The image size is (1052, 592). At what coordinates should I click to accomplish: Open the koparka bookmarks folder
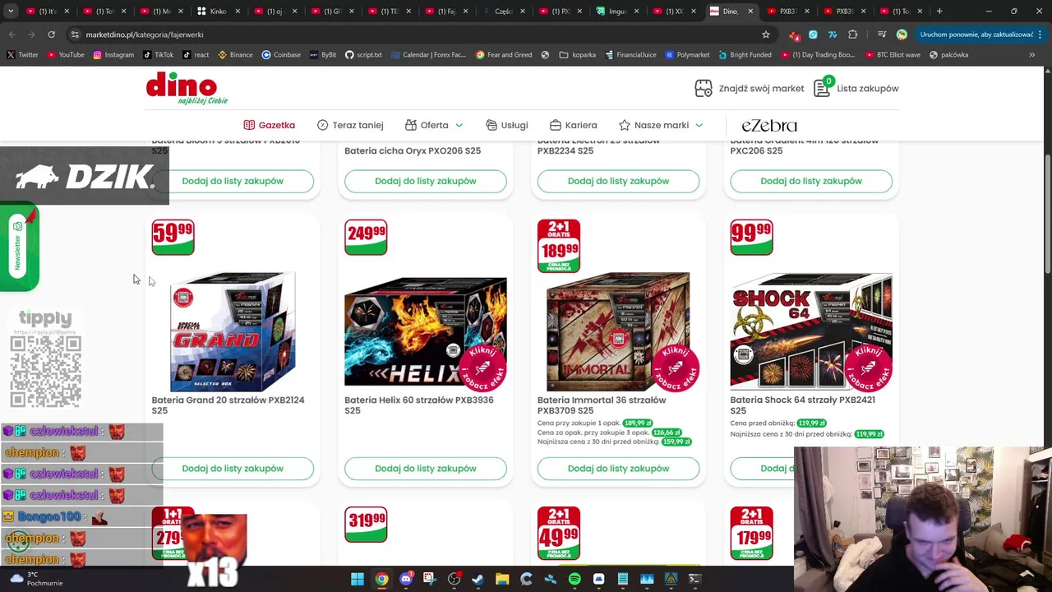pos(578,54)
